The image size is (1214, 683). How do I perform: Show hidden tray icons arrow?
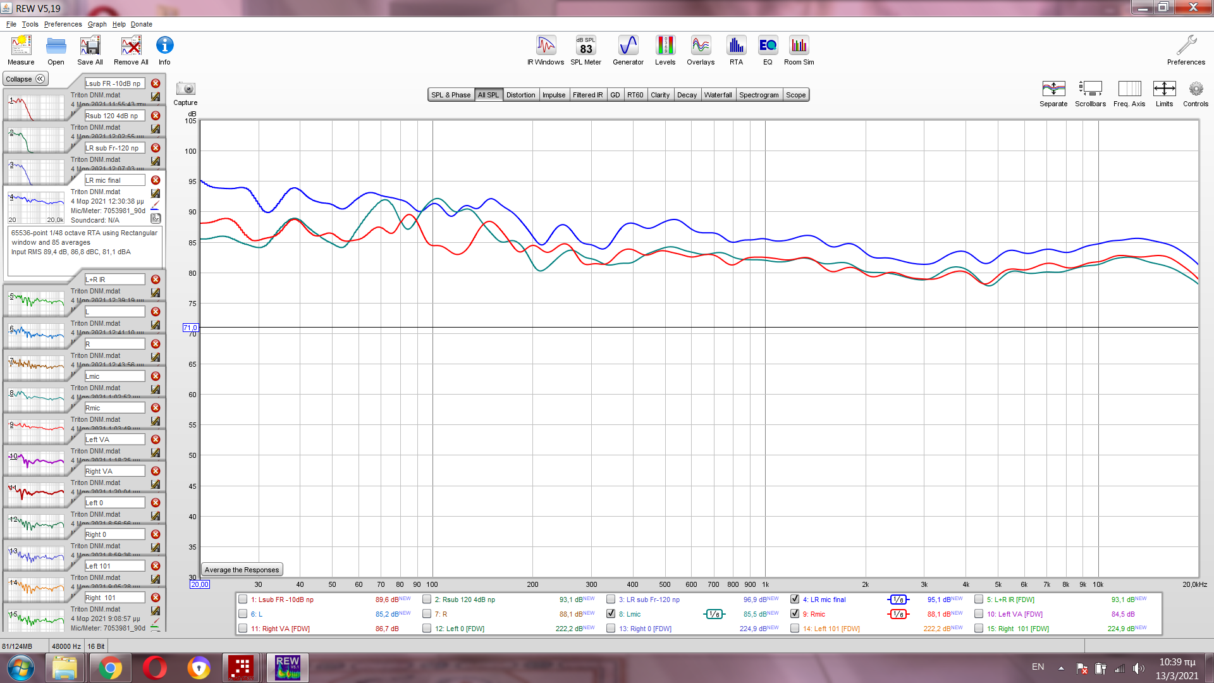coord(1061,668)
